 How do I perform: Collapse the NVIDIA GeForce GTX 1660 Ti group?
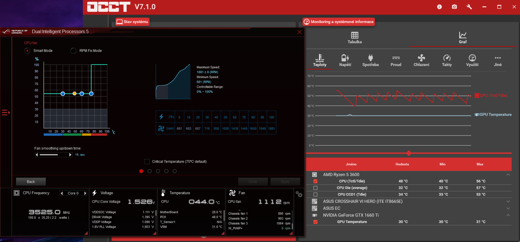[508, 215]
